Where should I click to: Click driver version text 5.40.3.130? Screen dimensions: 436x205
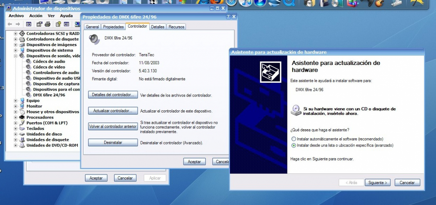148,71
